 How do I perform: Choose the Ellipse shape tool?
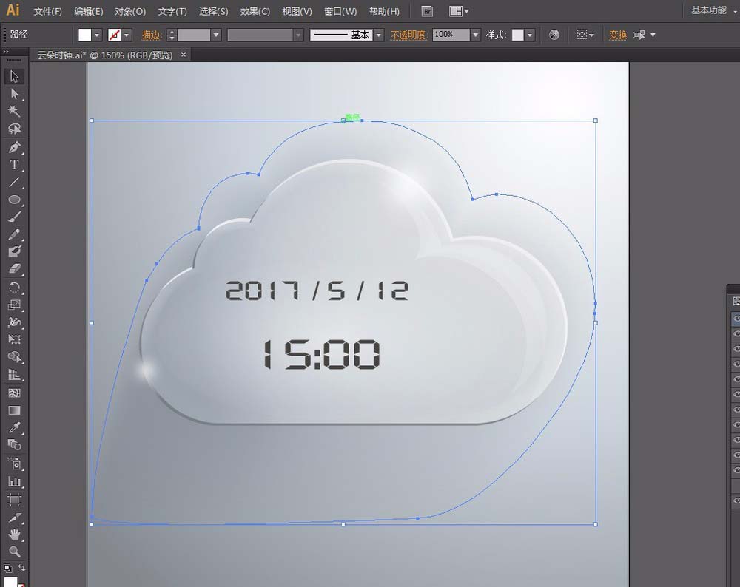pos(14,200)
